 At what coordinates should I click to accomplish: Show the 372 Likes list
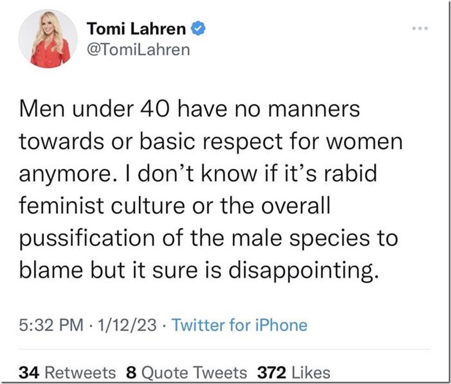pyautogui.click(x=293, y=373)
